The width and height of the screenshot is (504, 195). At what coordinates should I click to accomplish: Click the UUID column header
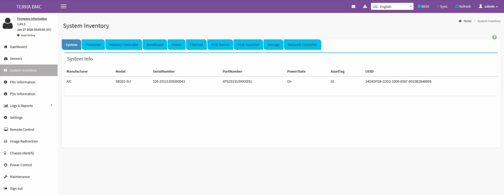(x=369, y=71)
